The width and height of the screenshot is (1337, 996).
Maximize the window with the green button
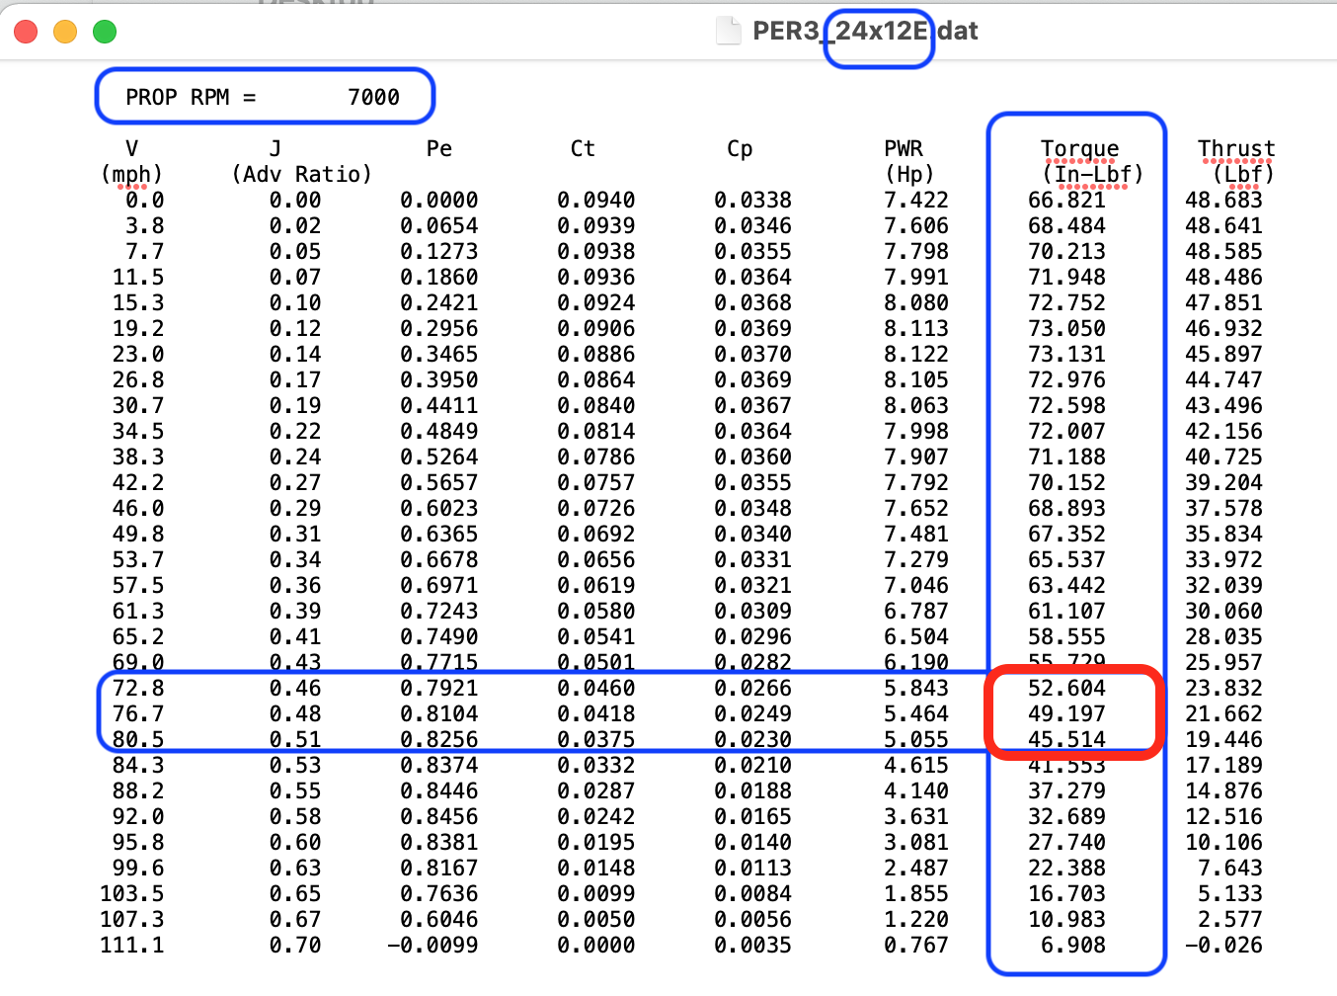[x=105, y=32]
